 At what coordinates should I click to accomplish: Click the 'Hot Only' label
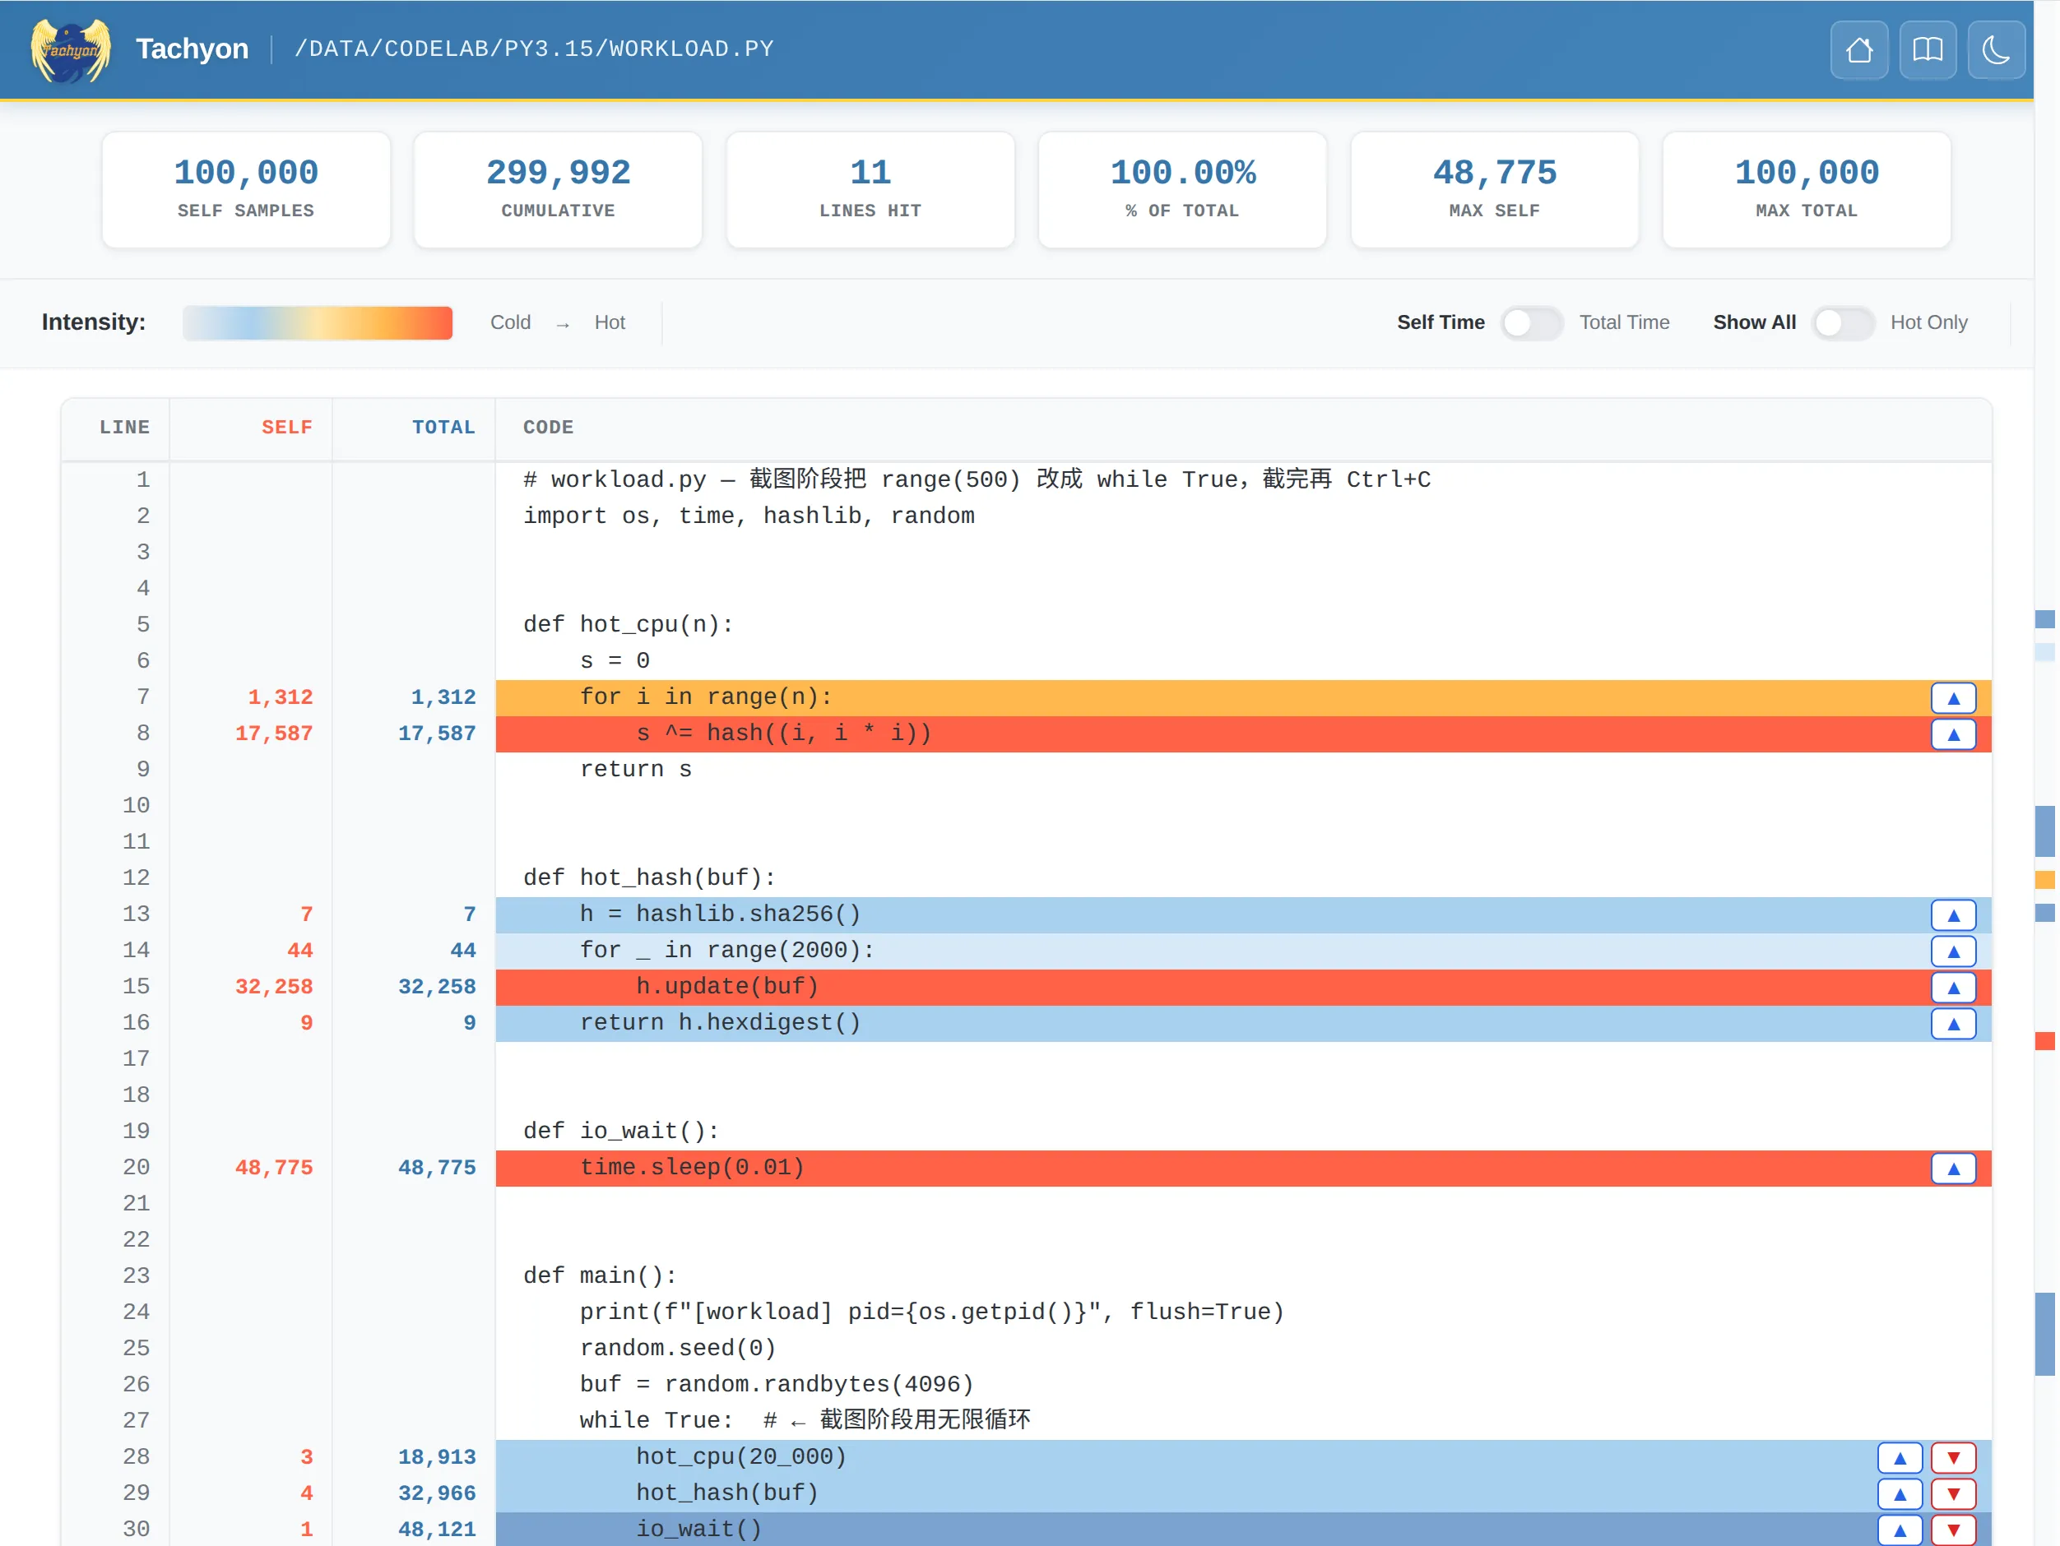pyautogui.click(x=1928, y=322)
